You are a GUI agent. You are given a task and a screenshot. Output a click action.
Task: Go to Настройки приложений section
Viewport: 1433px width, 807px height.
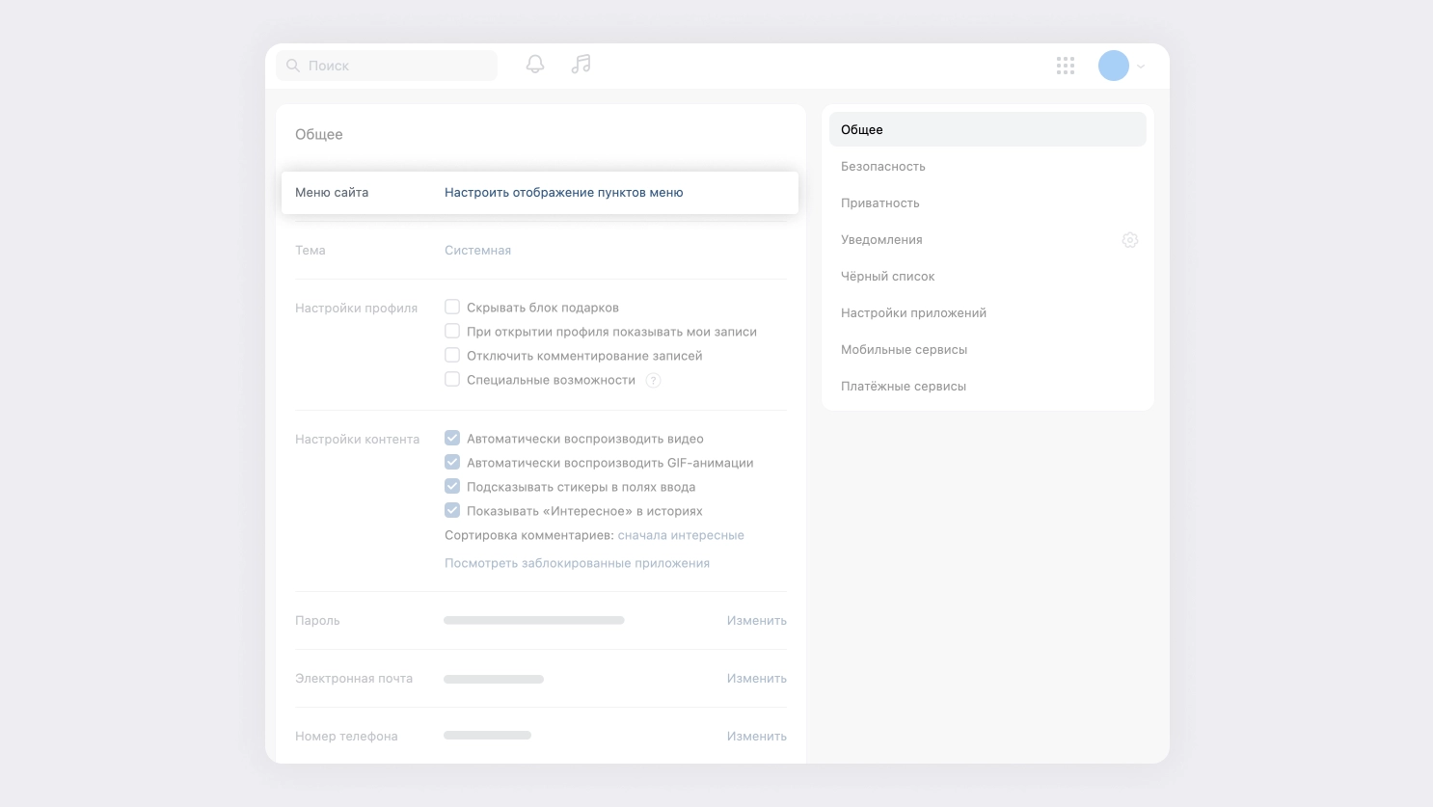click(987, 312)
